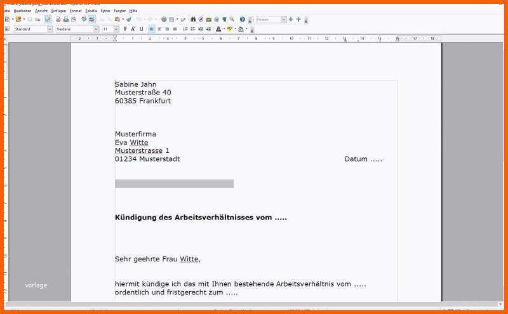Expand the Finden search field dropdown

[284, 20]
